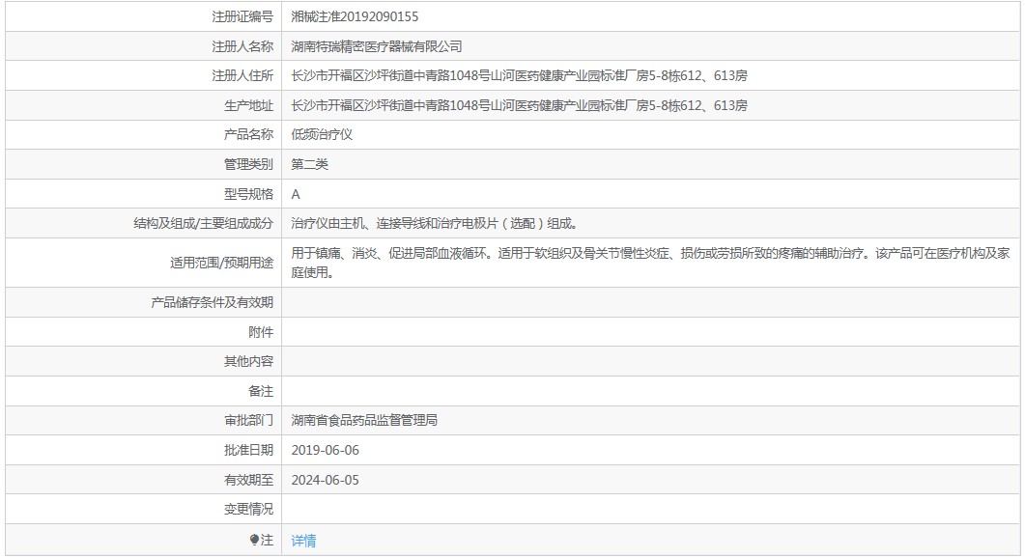Select registration number 湘械注准20192090155
The width and height of the screenshot is (1025, 558).
pos(355,16)
